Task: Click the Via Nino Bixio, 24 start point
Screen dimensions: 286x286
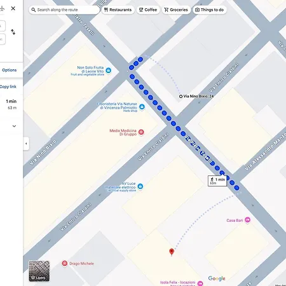Action: click(x=180, y=96)
